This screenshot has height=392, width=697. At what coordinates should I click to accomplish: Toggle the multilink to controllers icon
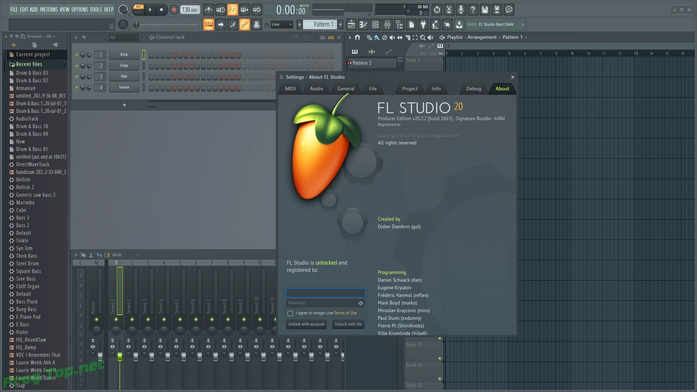[245, 24]
